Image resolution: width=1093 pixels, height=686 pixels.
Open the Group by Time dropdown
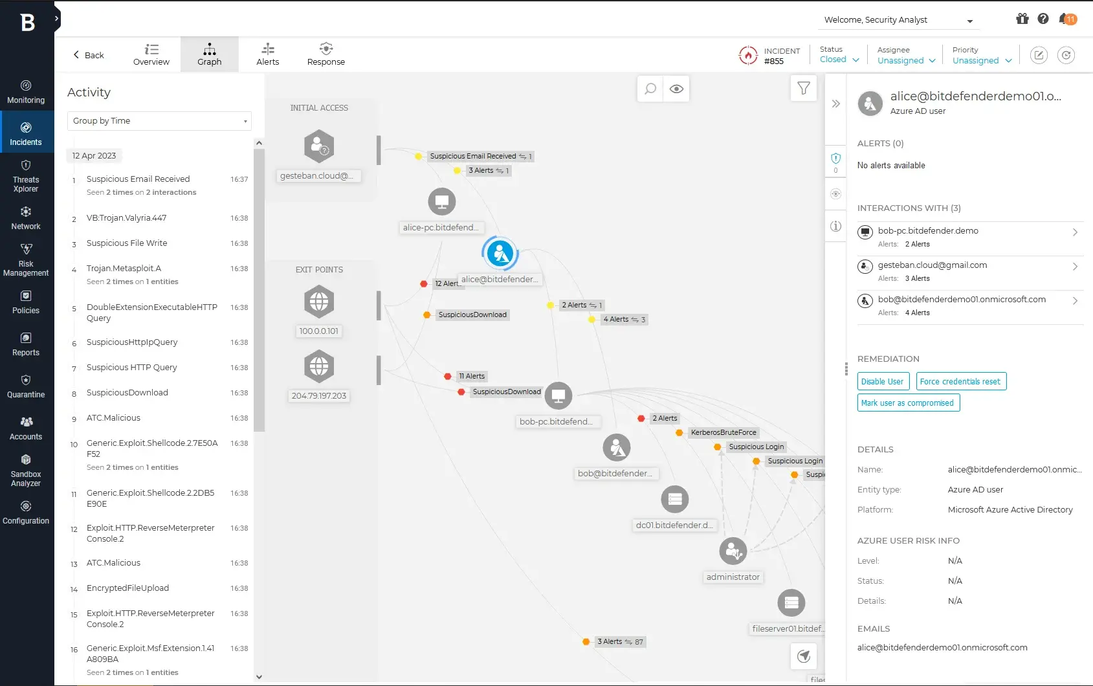(x=159, y=121)
